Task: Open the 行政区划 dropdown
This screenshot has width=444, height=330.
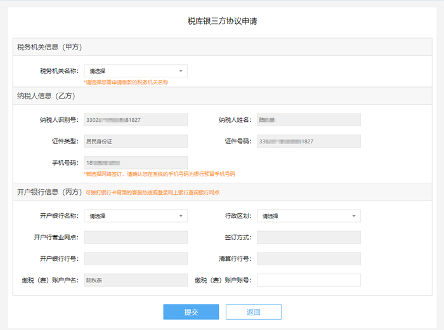Action: click(x=308, y=216)
